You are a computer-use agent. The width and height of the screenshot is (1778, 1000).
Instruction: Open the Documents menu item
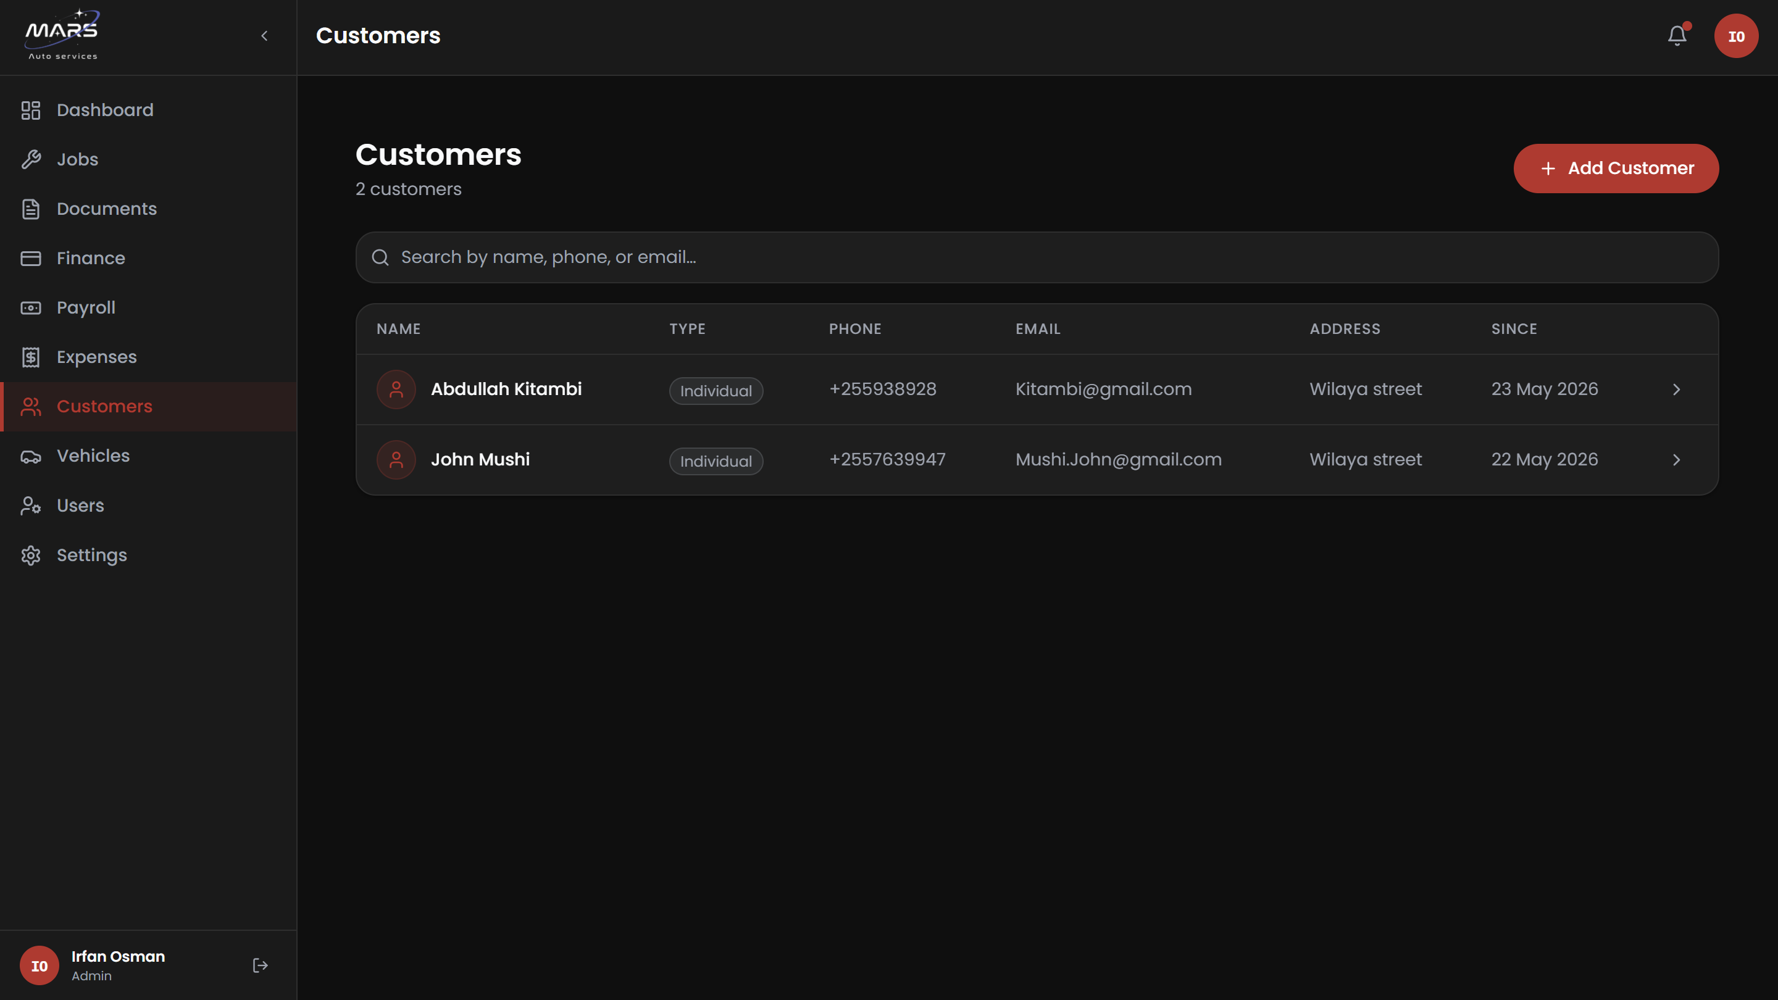tap(148, 209)
